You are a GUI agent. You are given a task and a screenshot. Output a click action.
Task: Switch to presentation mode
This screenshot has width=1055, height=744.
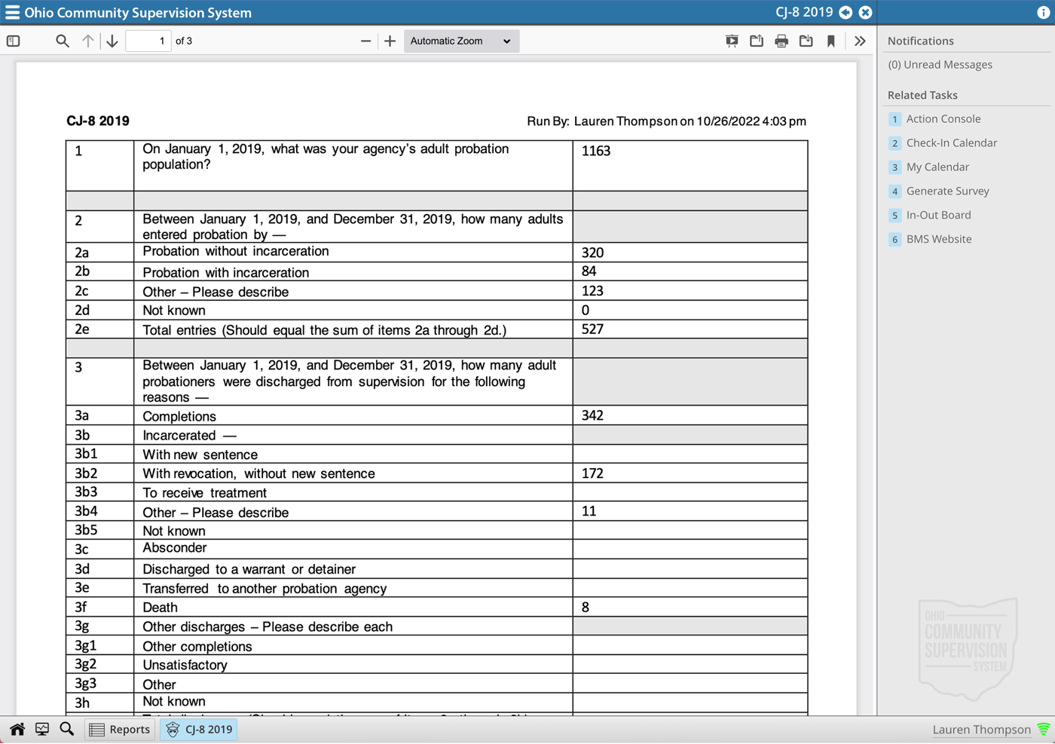[x=732, y=41]
